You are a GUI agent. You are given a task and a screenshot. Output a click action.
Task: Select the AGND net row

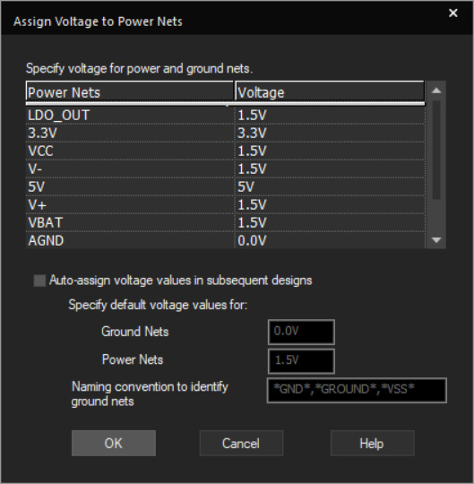(x=225, y=240)
